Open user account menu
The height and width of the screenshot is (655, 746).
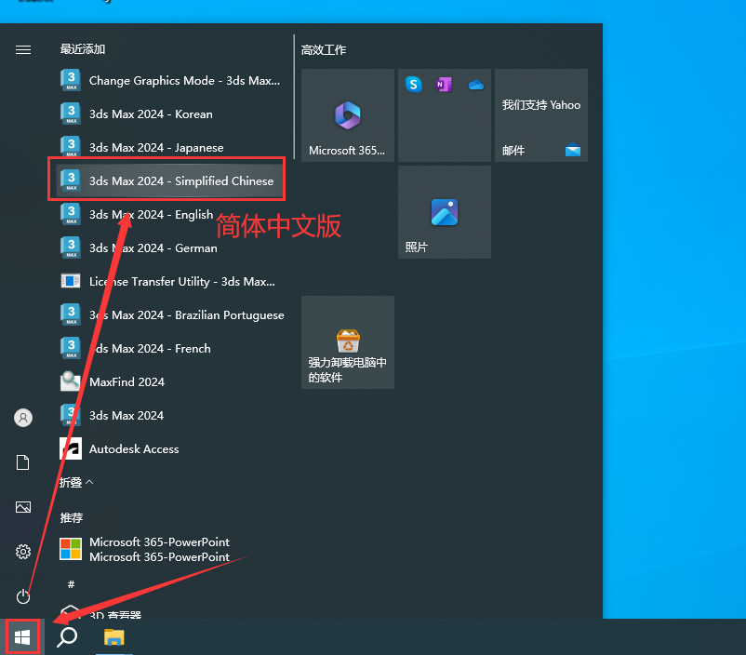(x=23, y=418)
